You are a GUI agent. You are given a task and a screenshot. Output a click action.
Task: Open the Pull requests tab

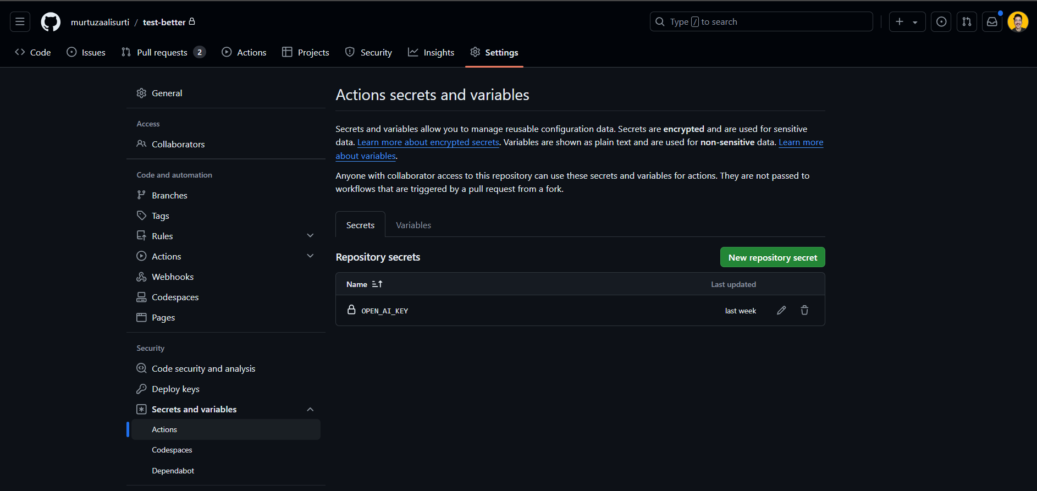click(x=163, y=52)
